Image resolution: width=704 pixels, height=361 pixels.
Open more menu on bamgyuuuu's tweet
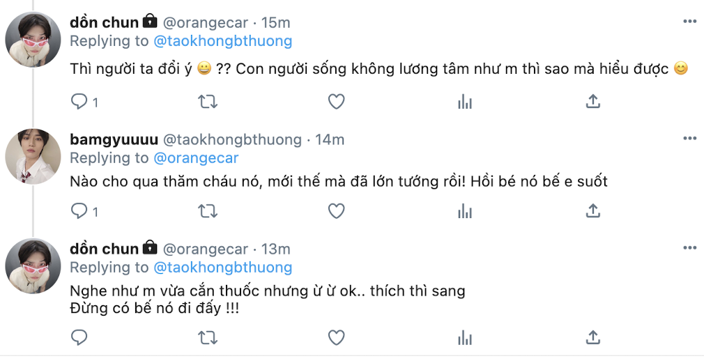pyautogui.click(x=689, y=139)
